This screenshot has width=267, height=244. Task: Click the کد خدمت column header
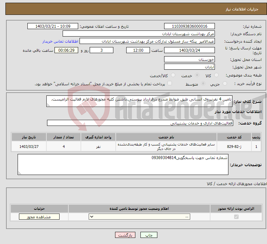pos(234,137)
